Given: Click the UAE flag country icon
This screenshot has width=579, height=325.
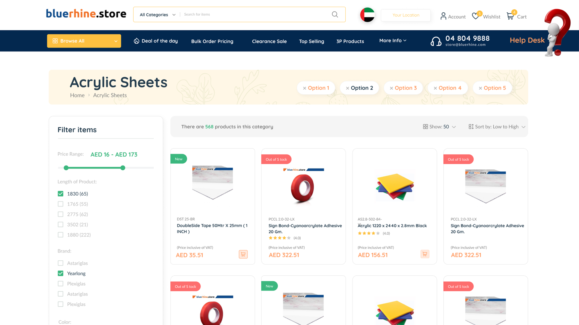Looking at the screenshot, I should pos(367,15).
